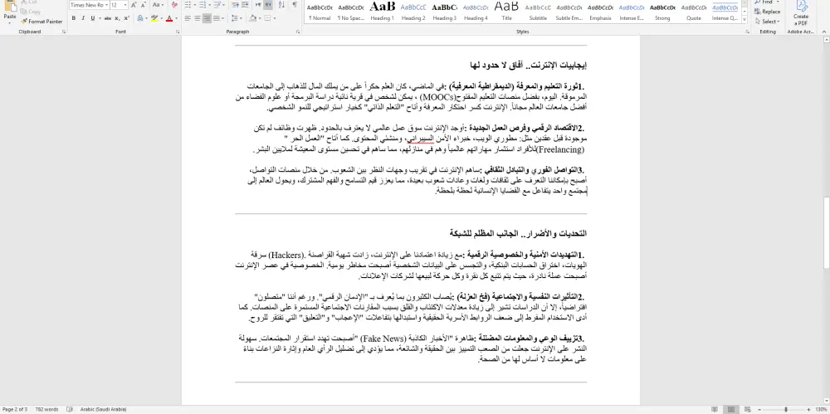Set left-to-right text direction
Image resolution: width=830 pixels, height=414 pixels.
point(258,5)
